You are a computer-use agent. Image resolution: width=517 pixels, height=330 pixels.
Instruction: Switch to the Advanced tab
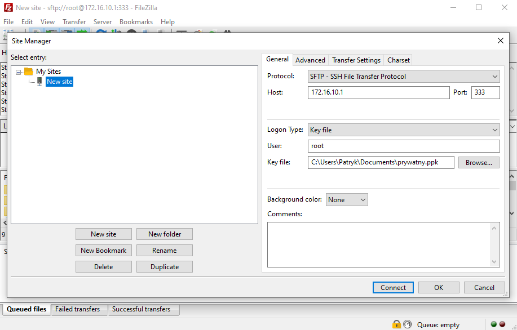(310, 60)
